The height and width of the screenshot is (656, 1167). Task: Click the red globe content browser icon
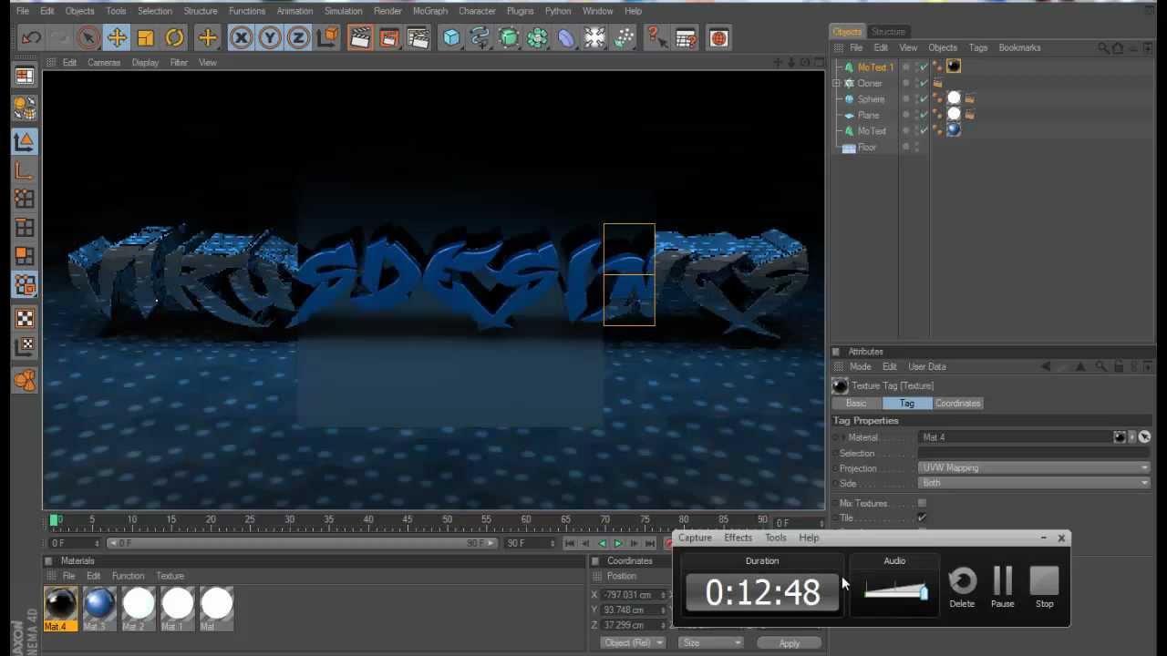(x=719, y=38)
